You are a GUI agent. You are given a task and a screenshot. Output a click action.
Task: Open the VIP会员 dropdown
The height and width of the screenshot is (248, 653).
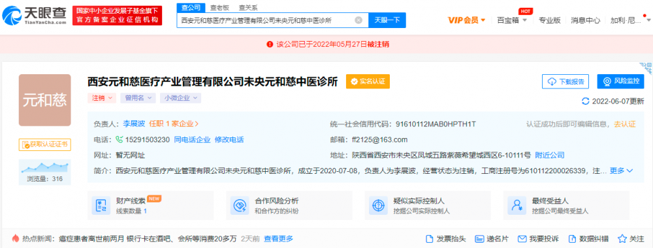[x=466, y=20]
